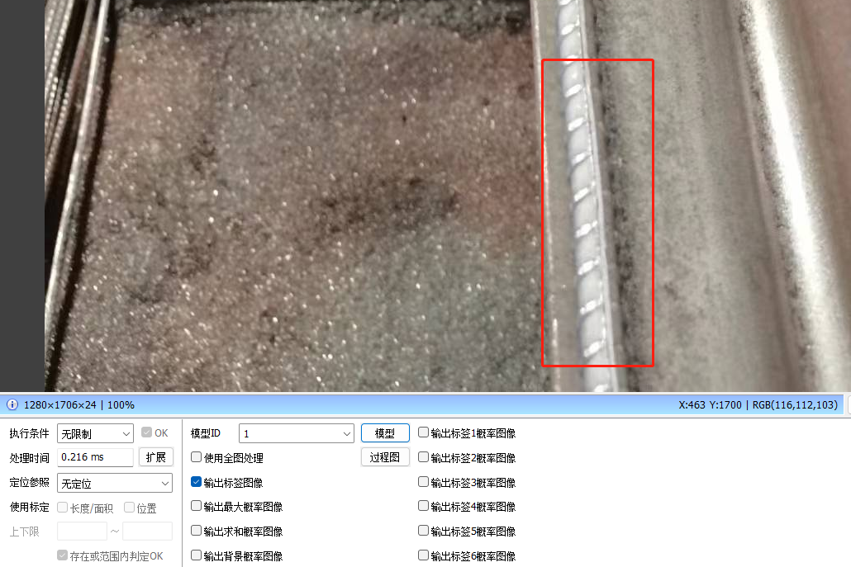Image resolution: width=851 pixels, height=567 pixels.
Task: Open the 执行条件 dropdown
Action: click(x=95, y=433)
